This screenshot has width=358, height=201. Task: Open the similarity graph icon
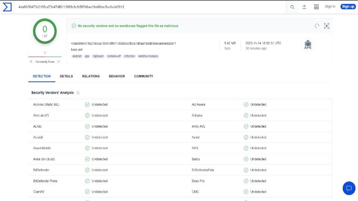point(327,26)
